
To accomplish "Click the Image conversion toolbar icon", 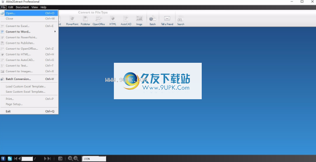I will (139, 19).
